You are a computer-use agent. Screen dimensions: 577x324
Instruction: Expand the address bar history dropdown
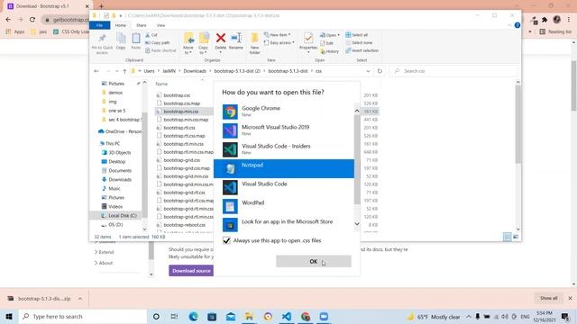point(368,71)
